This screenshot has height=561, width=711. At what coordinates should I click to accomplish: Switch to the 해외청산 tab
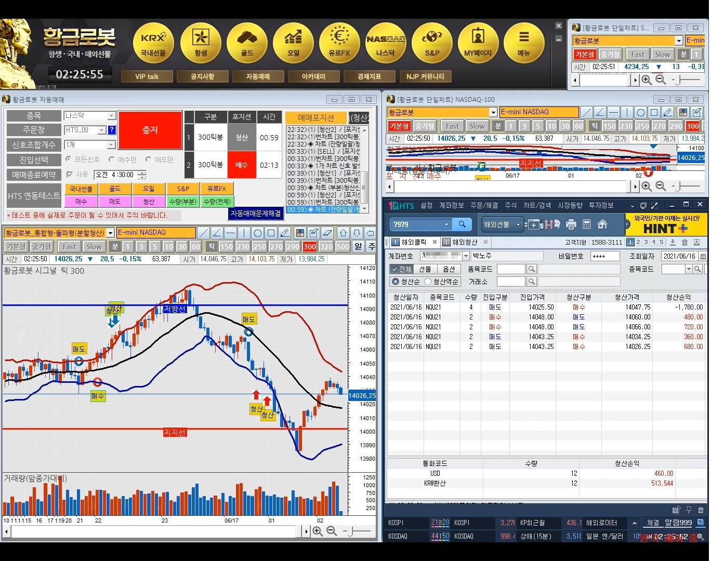(464, 242)
